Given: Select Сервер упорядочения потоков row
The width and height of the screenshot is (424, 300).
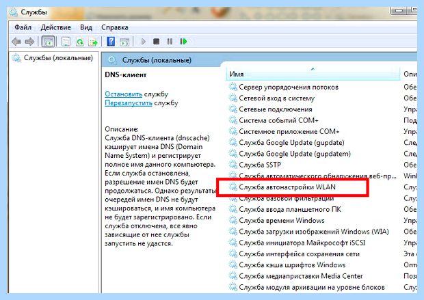Looking at the screenshot, I should tap(289, 87).
